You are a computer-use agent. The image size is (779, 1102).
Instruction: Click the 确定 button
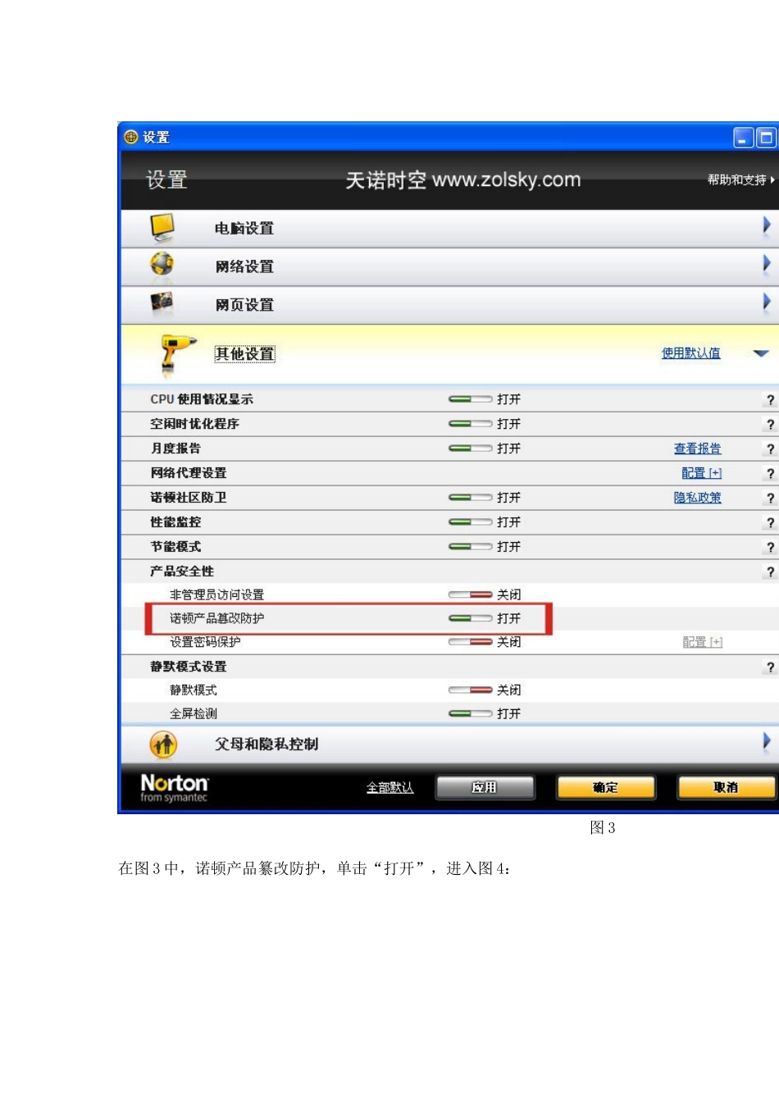coord(605,788)
